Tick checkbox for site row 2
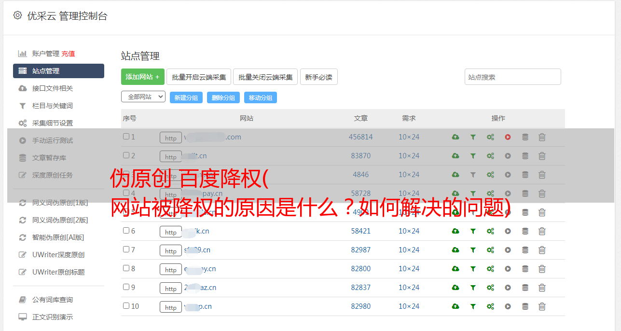The height and width of the screenshot is (331, 621). tap(126, 155)
